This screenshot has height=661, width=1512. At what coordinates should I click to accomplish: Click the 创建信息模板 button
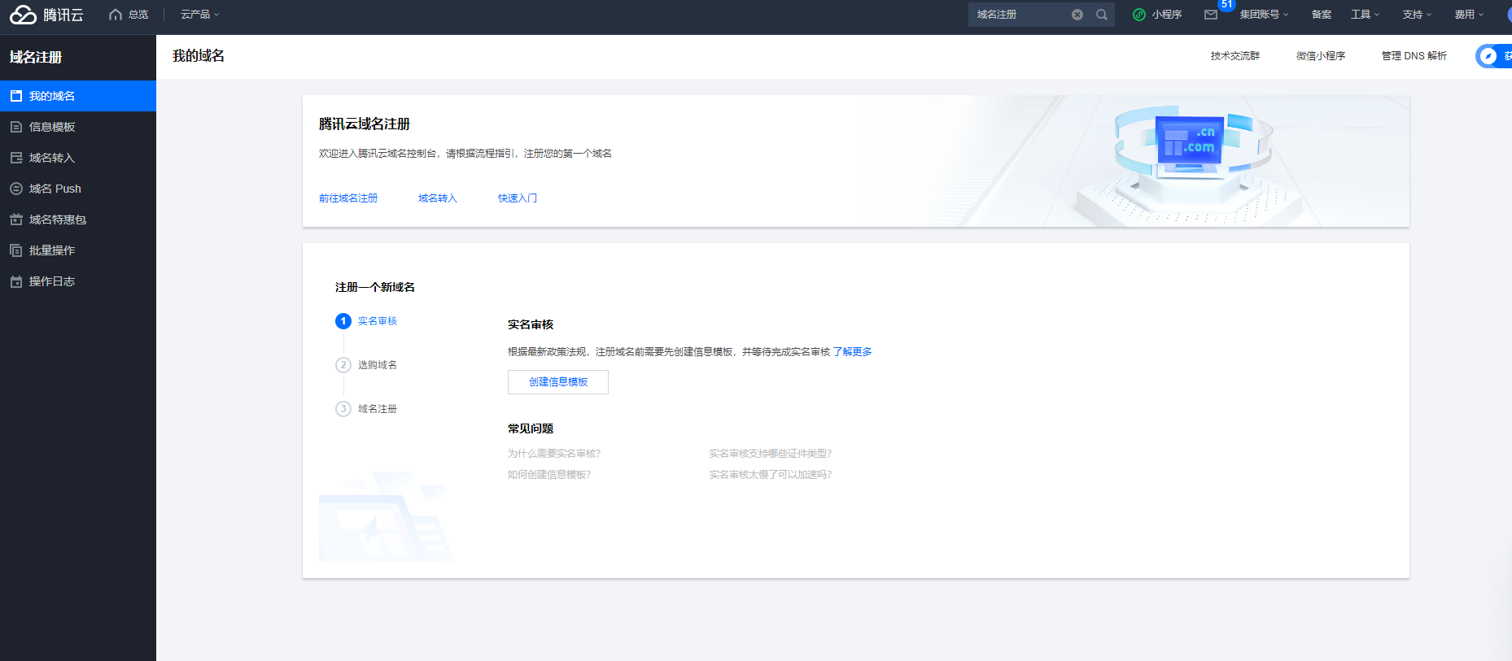click(558, 382)
